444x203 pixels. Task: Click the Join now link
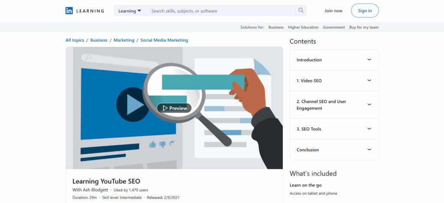click(x=333, y=11)
